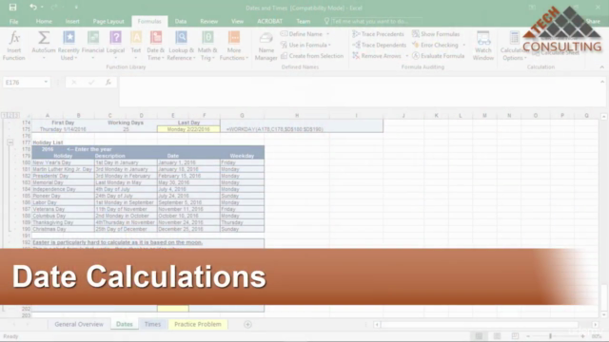Screen dimensions: 609x342
Task: Open Date & Time functions
Action: pos(156,46)
